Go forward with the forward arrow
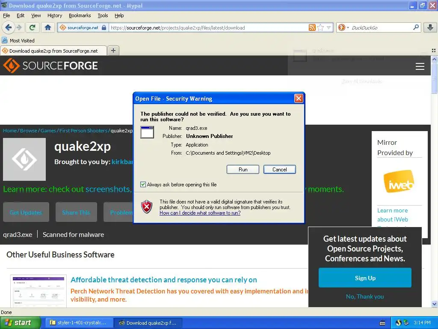The width and height of the screenshot is (438, 329). pyautogui.click(x=19, y=27)
